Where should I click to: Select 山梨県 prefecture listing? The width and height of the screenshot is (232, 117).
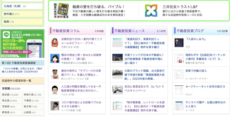point(28,112)
